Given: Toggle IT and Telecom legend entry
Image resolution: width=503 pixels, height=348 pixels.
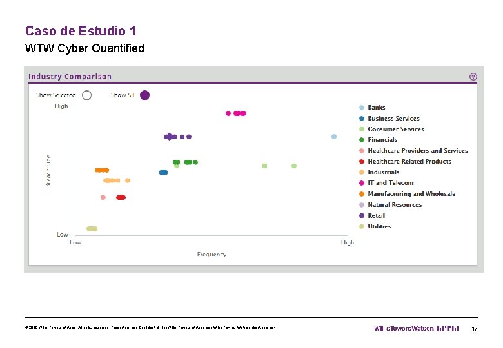Looking at the screenshot, I should [x=386, y=183].
